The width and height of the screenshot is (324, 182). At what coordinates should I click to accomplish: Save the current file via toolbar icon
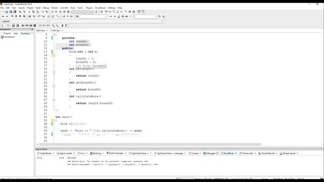click(11, 12)
